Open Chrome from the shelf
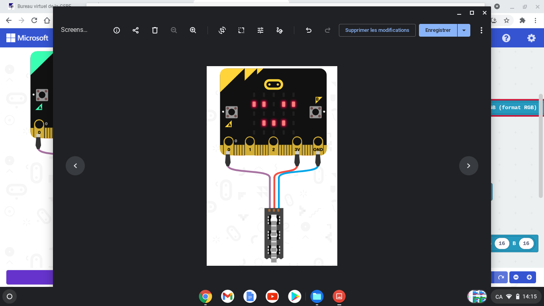The image size is (544, 306). pos(205,296)
